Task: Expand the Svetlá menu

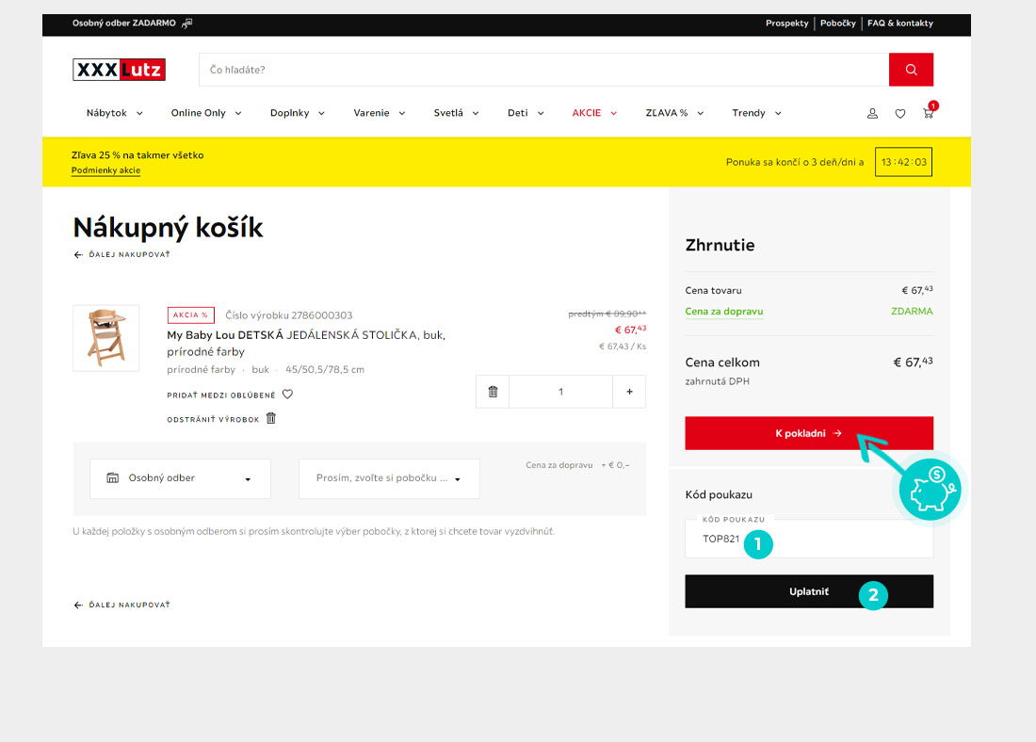Action: [456, 113]
